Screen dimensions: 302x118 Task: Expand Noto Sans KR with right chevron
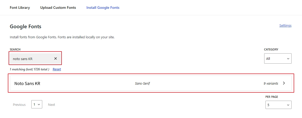point(284,83)
